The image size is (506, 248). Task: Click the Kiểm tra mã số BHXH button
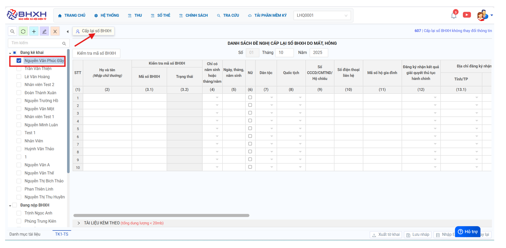click(x=96, y=53)
